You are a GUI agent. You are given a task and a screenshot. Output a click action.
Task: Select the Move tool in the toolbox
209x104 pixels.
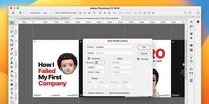click(12, 23)
